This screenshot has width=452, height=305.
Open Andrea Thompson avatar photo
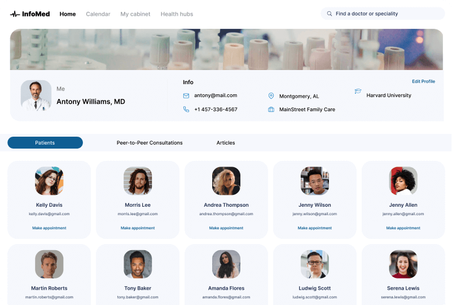(x=226, y=181)
